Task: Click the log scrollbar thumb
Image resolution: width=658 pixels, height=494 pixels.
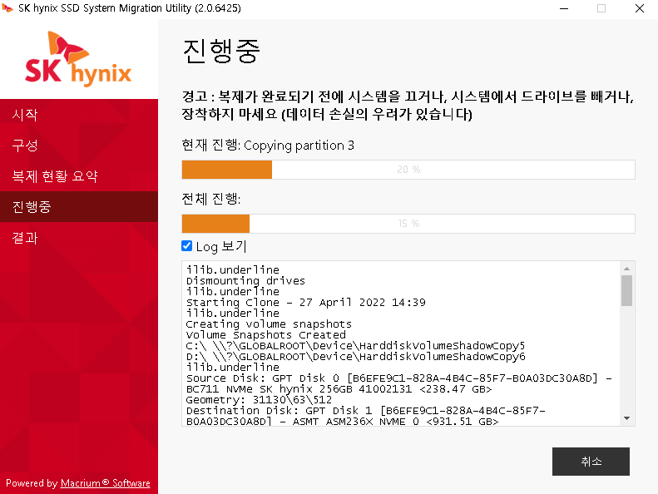Action: click(626, 290)
